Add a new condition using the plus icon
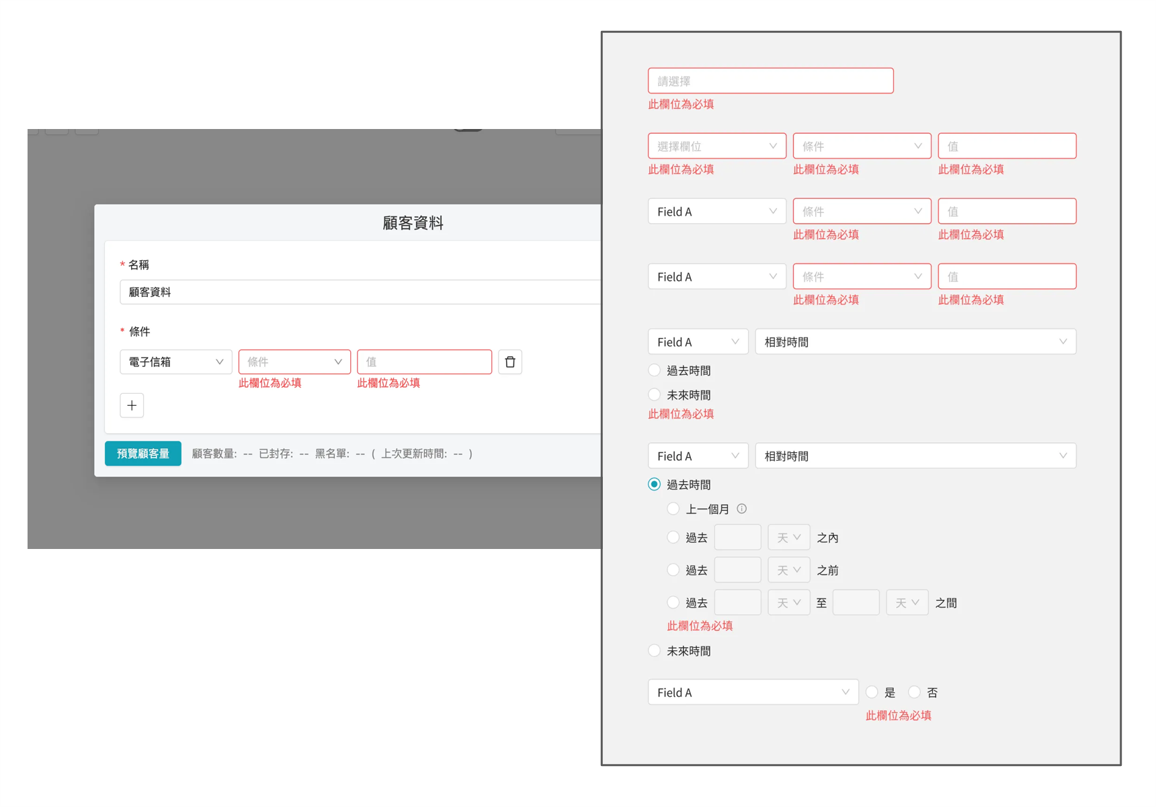The height and width of the screenshot is (807, 1156). (x=132, y=405)
